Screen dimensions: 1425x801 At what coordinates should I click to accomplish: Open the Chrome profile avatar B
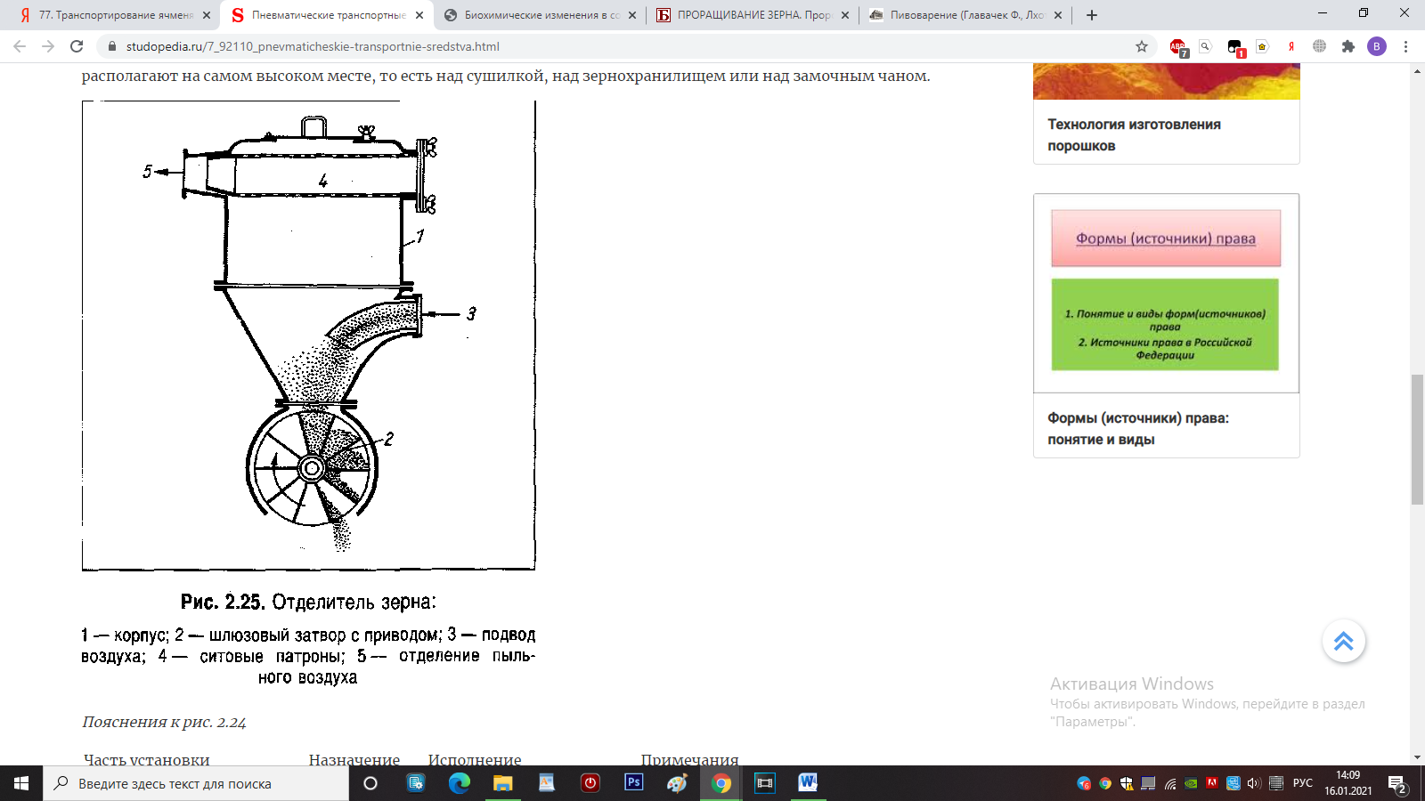1377,46
